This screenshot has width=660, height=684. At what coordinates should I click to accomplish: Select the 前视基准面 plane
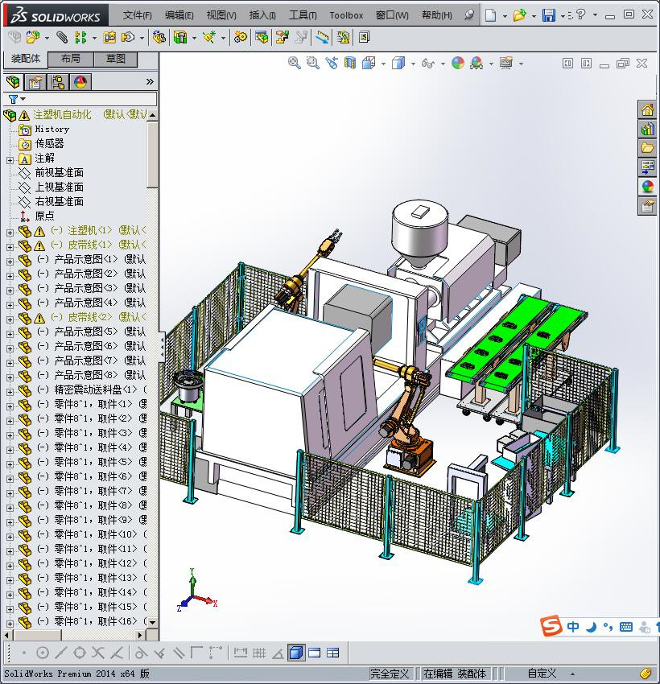click(x=60, y=173)
